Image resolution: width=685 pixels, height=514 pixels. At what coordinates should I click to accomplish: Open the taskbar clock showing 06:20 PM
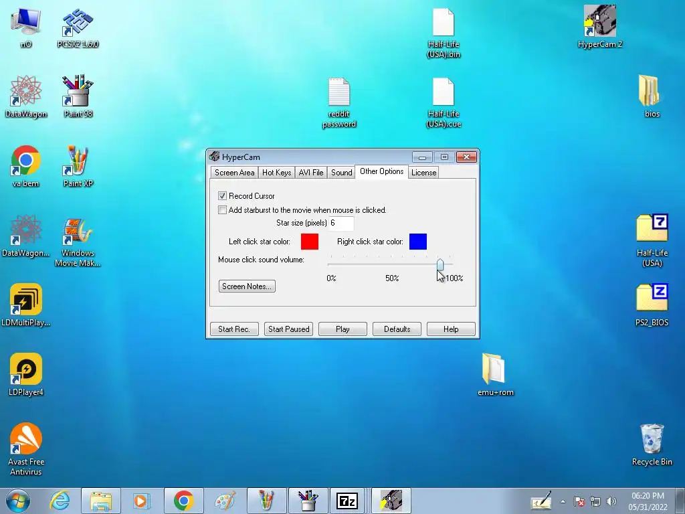coord(648,501)
